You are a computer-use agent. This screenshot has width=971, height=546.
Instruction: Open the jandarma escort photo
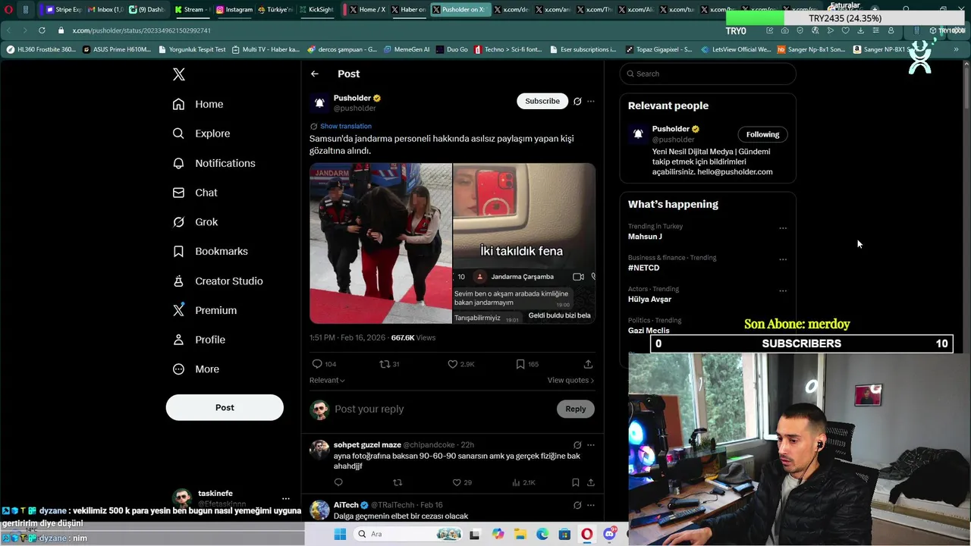(x=381, y=243)
